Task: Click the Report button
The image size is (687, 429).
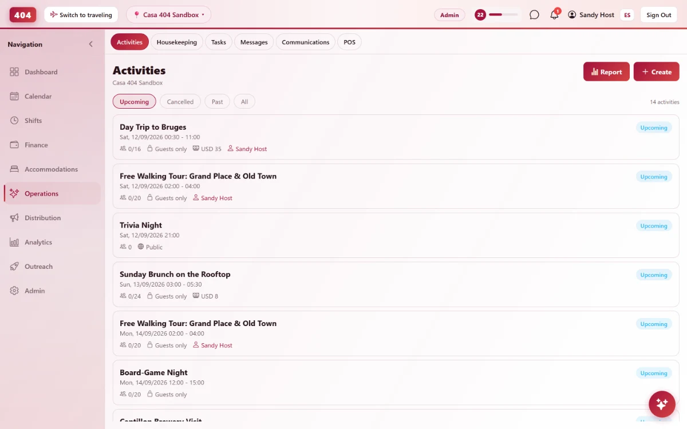Action: click(x=606, y=71)
